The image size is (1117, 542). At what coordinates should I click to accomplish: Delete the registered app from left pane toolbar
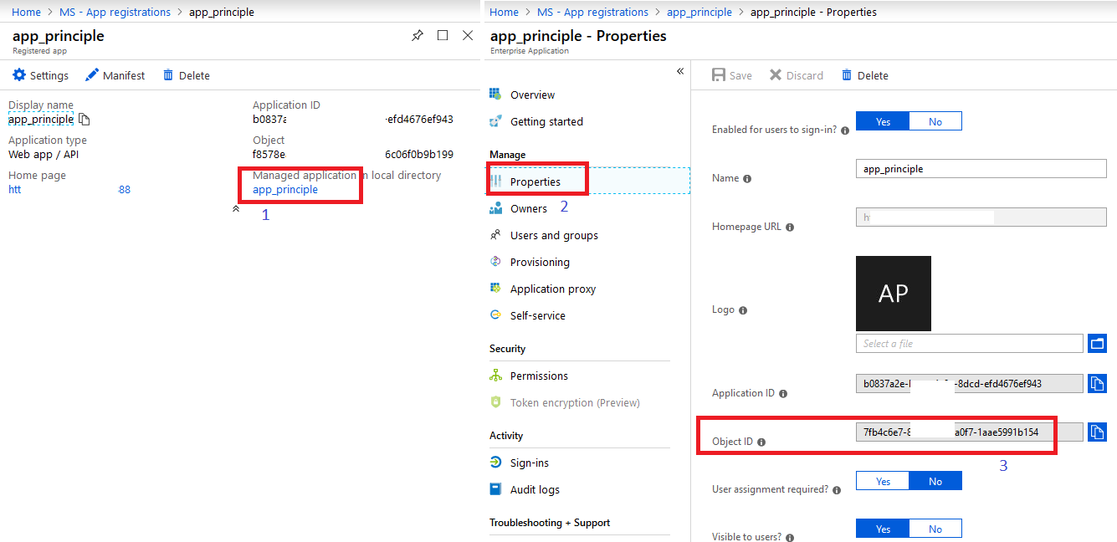[186, 75]
